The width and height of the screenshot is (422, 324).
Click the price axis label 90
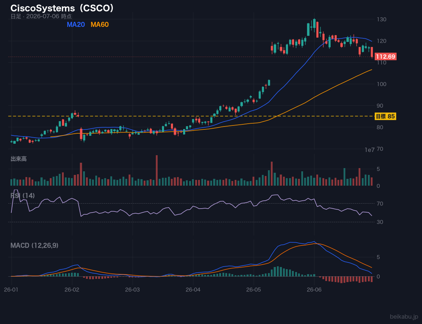pos(380,106)
